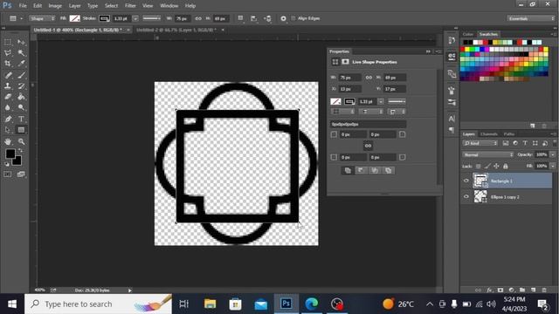This screenshot has width=559, height=314.
Task: Select the Paint Bucket tool
Action: (21, 97)
